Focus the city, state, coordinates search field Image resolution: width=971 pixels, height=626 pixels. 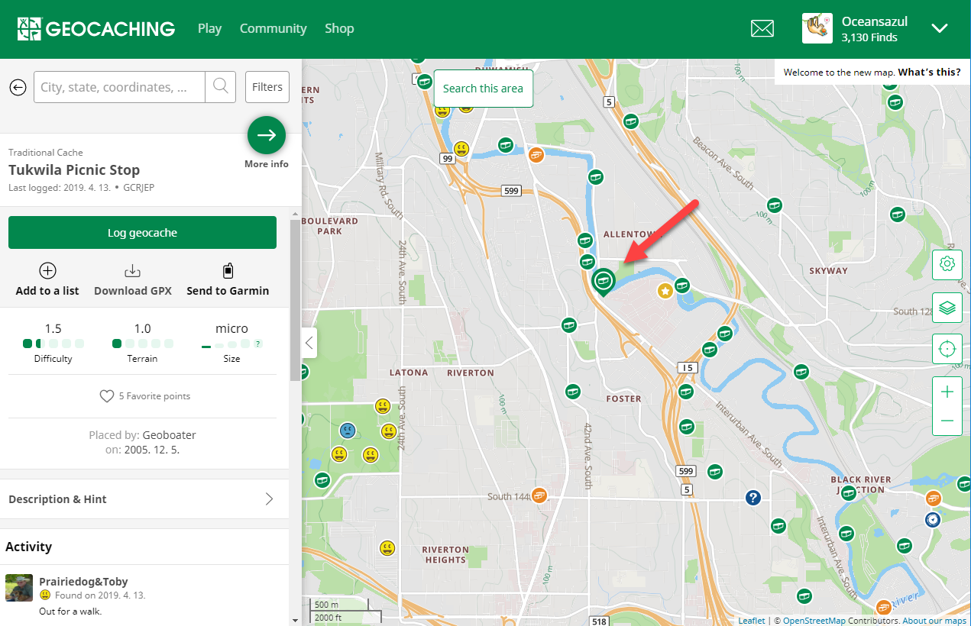coord(119,87)
